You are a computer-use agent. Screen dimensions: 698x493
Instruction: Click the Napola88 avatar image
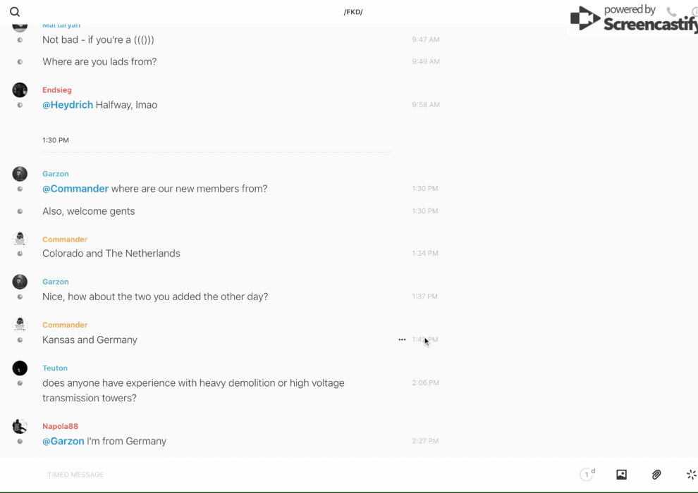click(20, 426)
